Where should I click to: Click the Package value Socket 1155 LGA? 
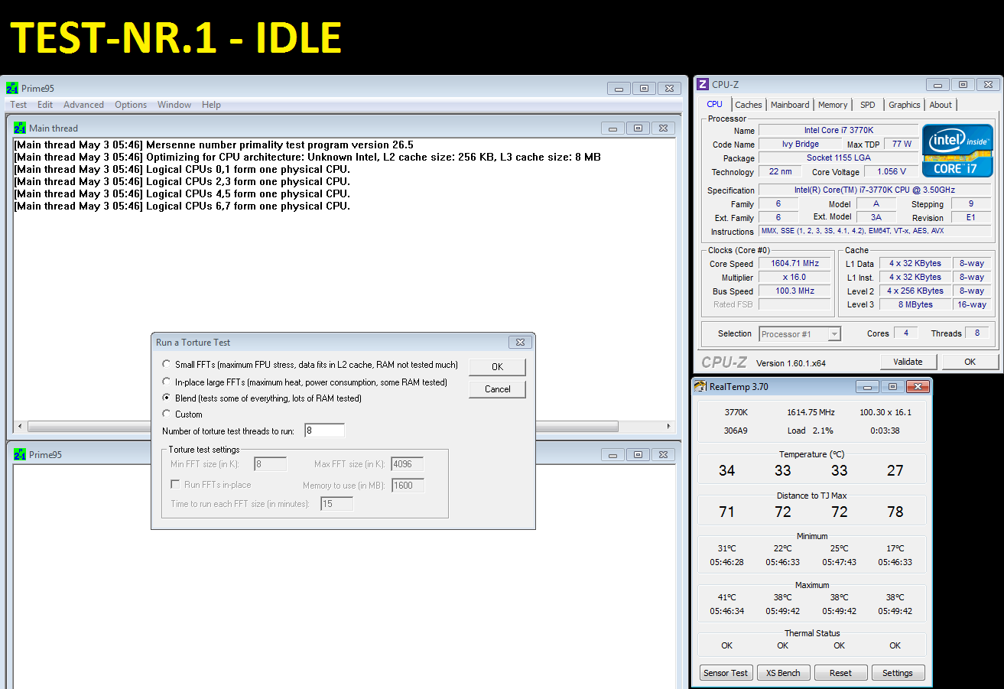pos(837,158)
